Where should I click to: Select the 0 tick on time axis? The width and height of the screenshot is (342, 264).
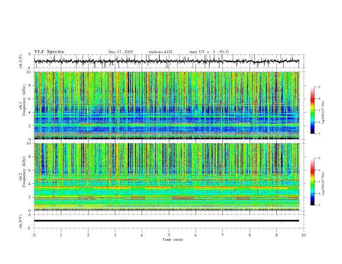click(35, 235)
